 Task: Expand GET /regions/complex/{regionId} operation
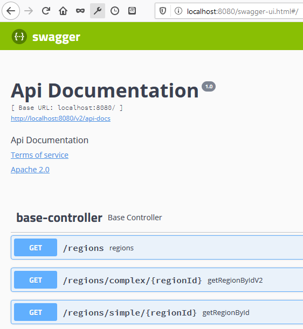(157, 279)
